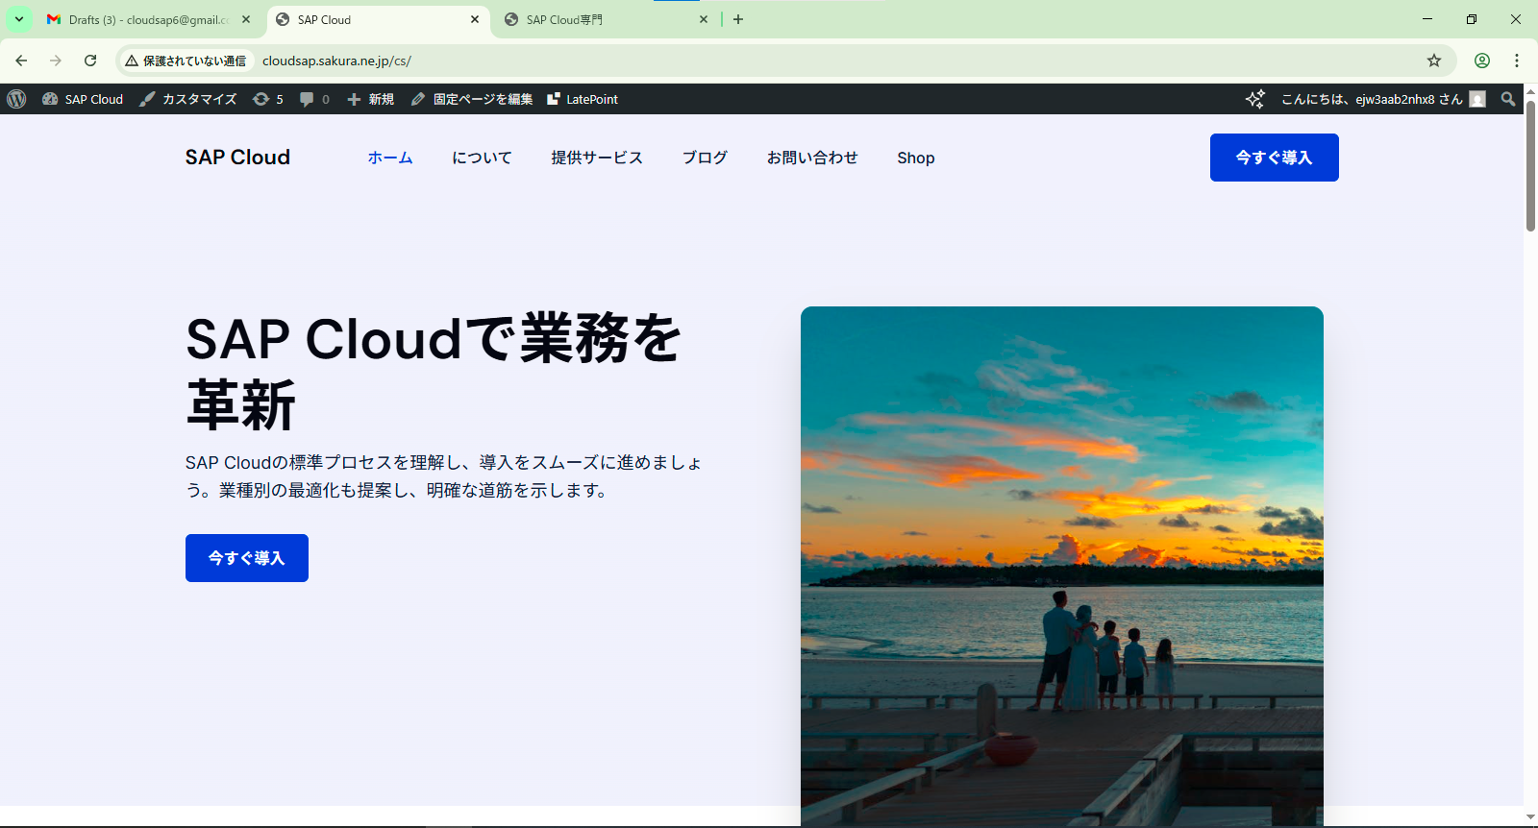View the 5 pending updates
This screenshot has width=1538, height=828.
pyautogui.click(x=268, y=99)
